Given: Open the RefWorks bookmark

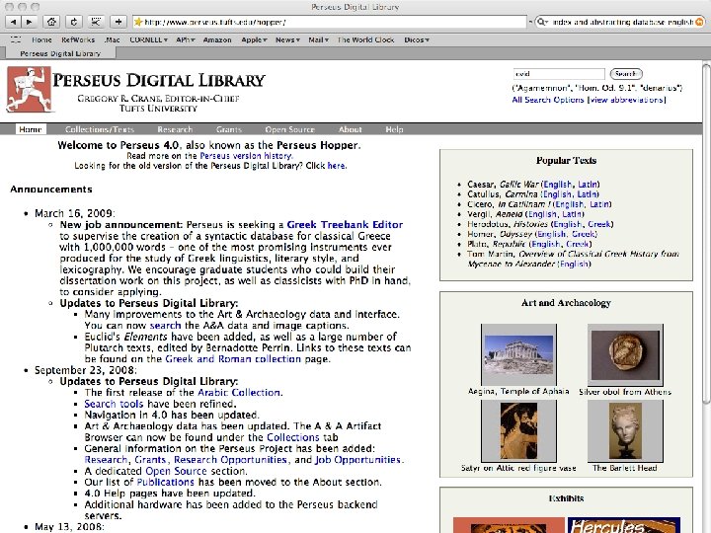Looking at the screenshot, I should (78, 39).
